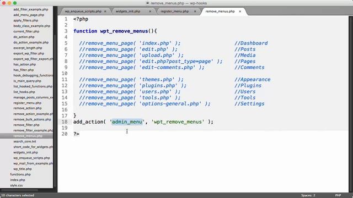
Task: Open wp_title.php in sidebar
Action: click(23, 169)
